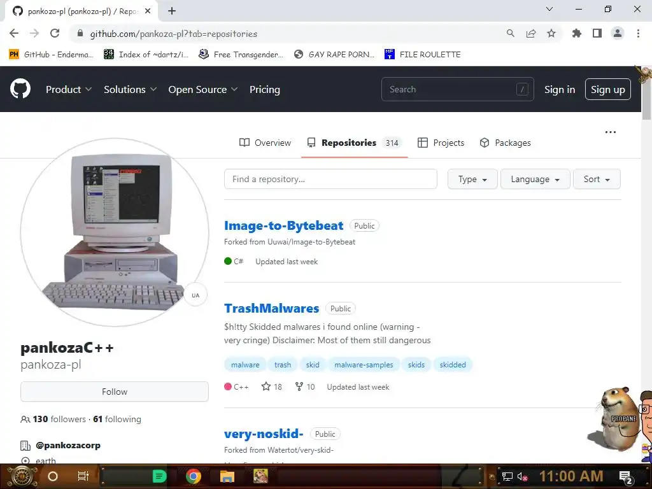The width and height of the screenshot is (652, 489).
Task: Expand the Solutions menu
Action: click(x=130, y=89)
